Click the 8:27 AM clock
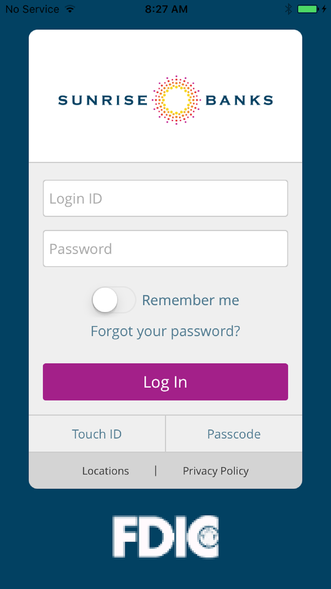 coord(166,9)
